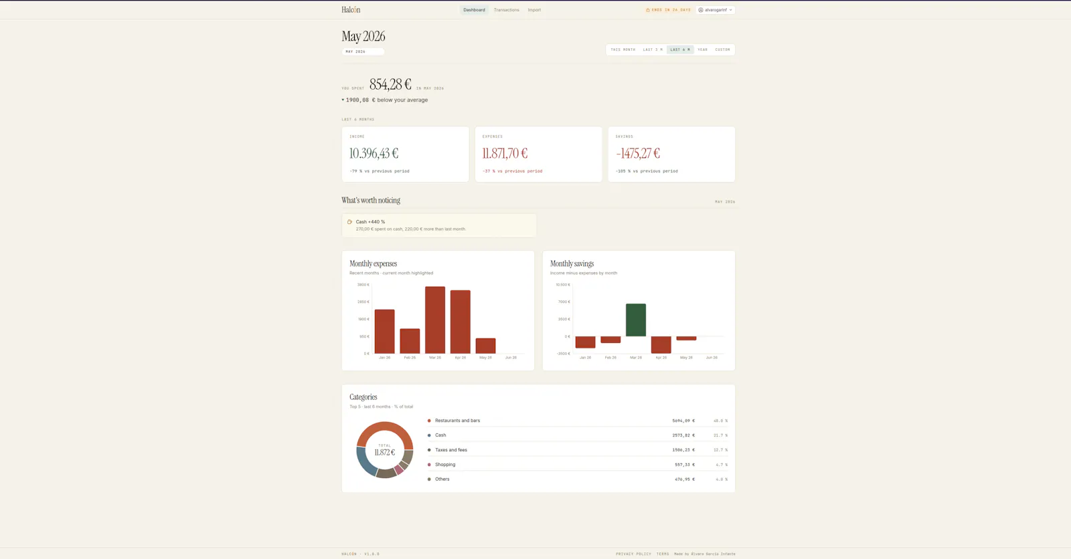Select the YEAR period

coord(703,49)
